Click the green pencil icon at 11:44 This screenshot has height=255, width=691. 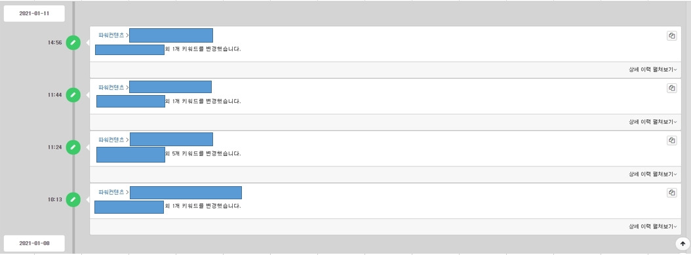click(73, 94)
